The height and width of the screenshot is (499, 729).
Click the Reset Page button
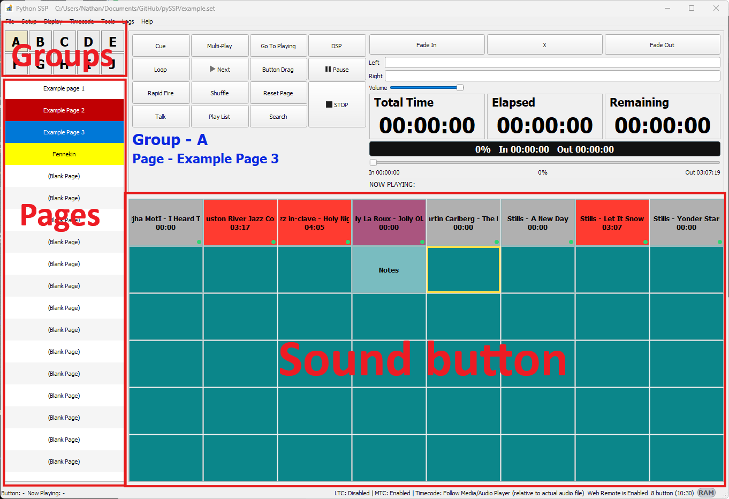point(278,92)
